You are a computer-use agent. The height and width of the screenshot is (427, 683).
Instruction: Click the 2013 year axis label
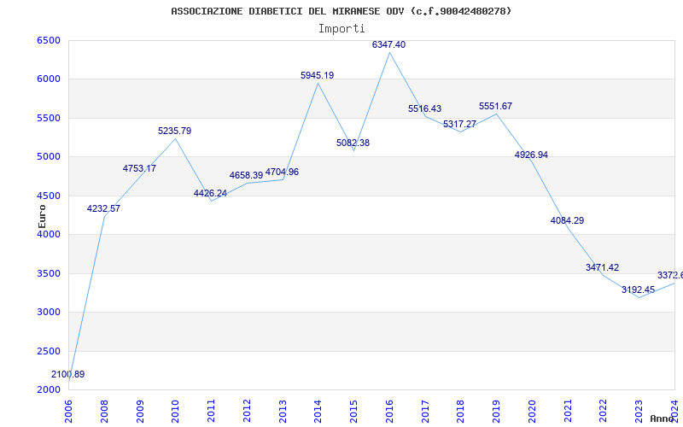[x=283, y=412]
